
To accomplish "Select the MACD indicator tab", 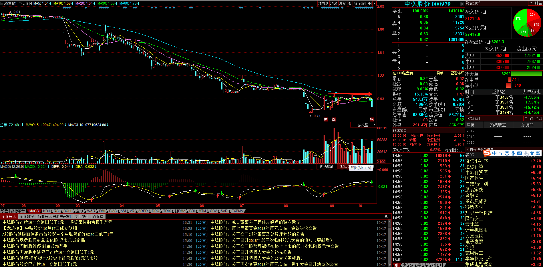I will [x=34, y=211].
